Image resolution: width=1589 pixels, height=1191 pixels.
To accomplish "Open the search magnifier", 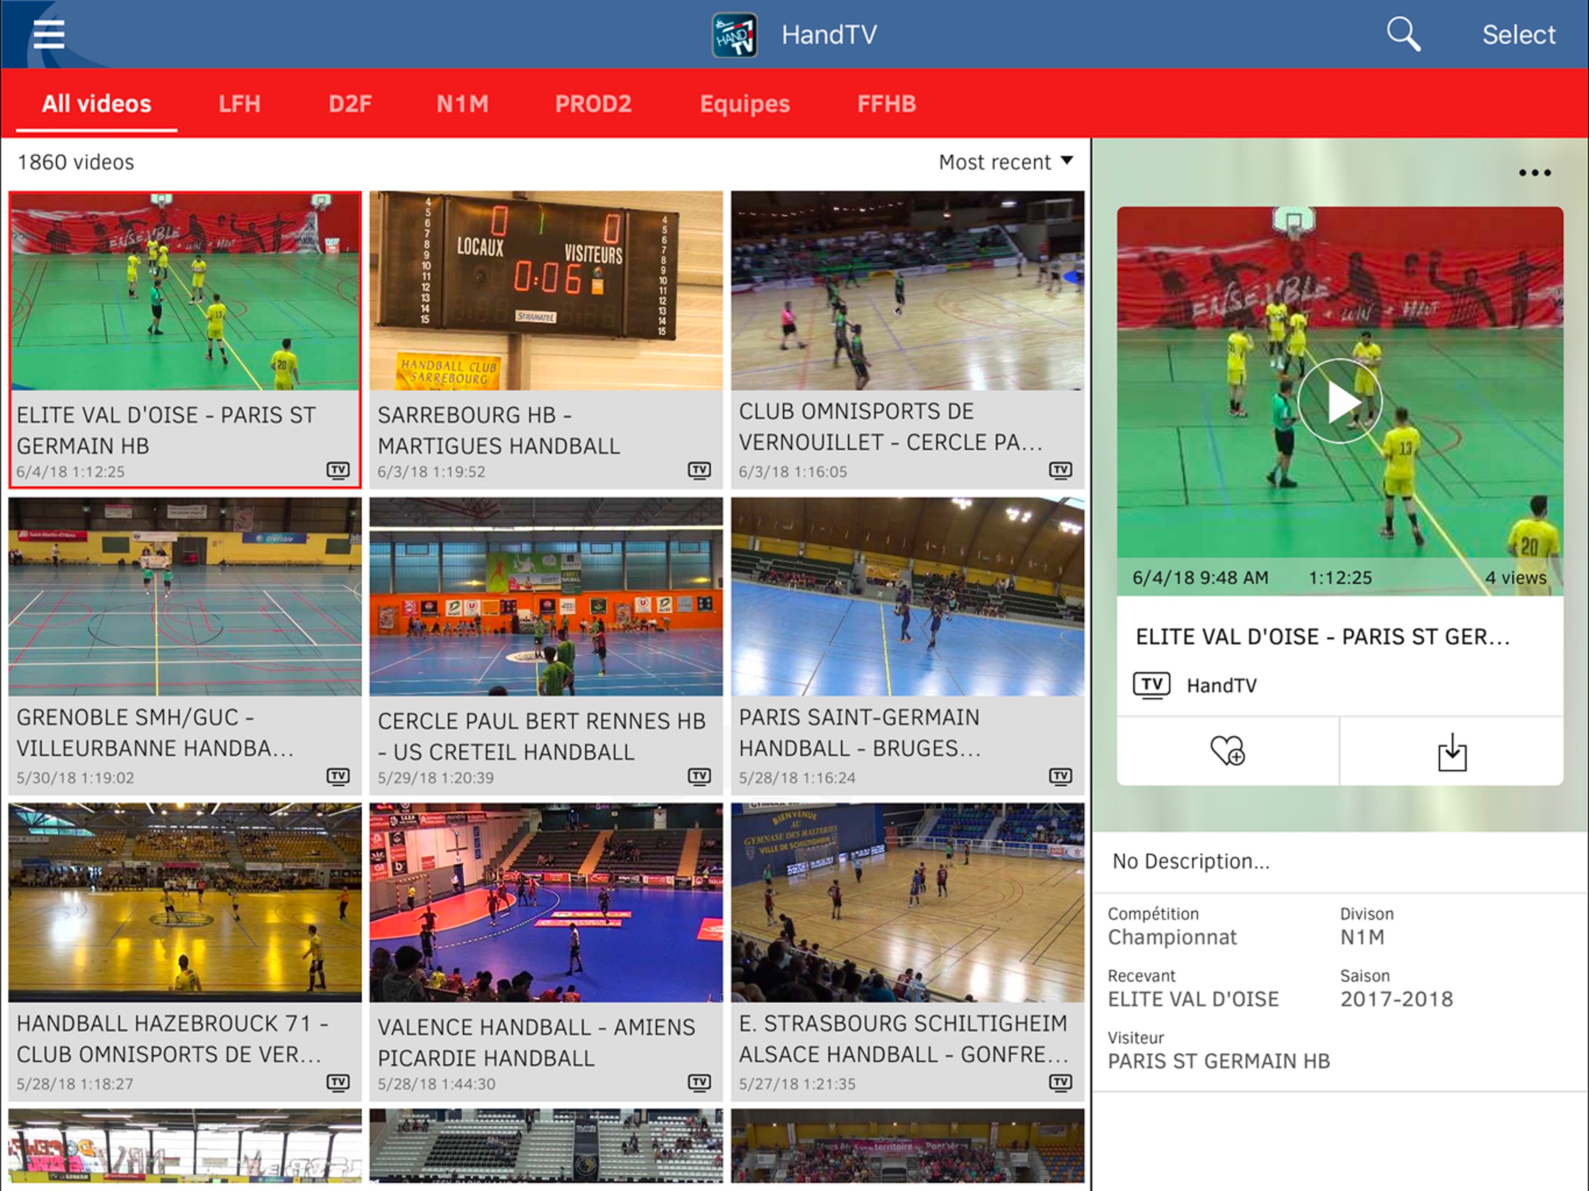I will pos(1402,34).
